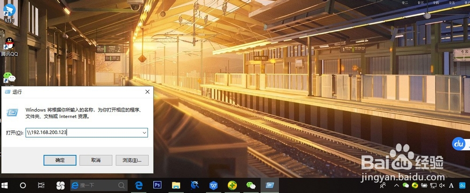Click the 搜一下 search box on taskbar
Viewport: 470px width, 193px height.
click(98, 186)
